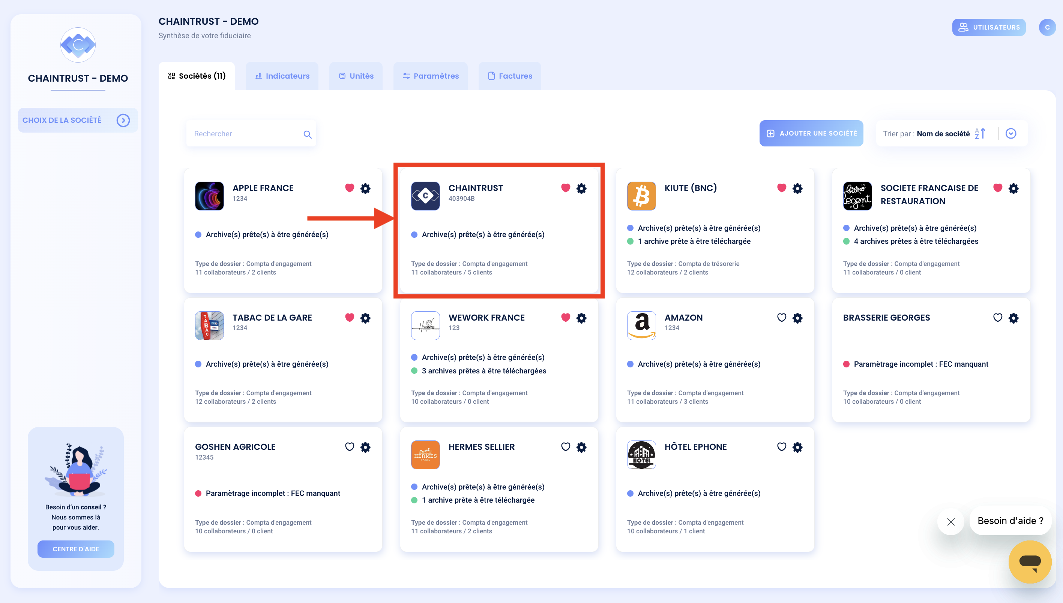
Task: Click the gear icon on BRASSERIE GEORGES card
Action: [x=1013, y=318]
